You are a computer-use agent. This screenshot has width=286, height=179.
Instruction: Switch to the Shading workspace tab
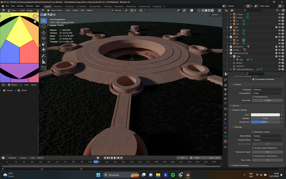(x=108, y=6)
